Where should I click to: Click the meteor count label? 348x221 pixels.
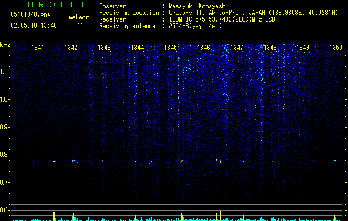click(x=79, y=17)
